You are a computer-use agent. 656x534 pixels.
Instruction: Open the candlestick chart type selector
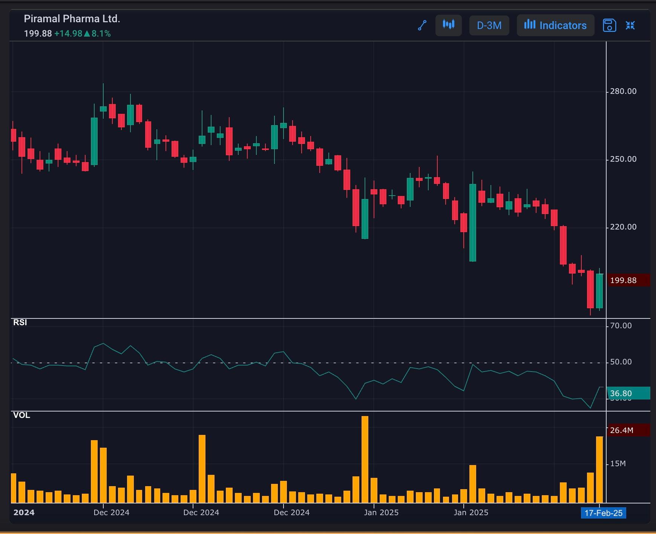(449, 25)
